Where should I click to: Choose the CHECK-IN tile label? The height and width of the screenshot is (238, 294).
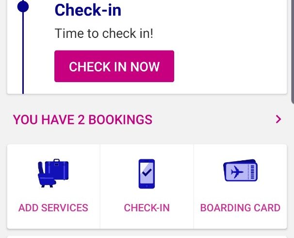(147, 208)
